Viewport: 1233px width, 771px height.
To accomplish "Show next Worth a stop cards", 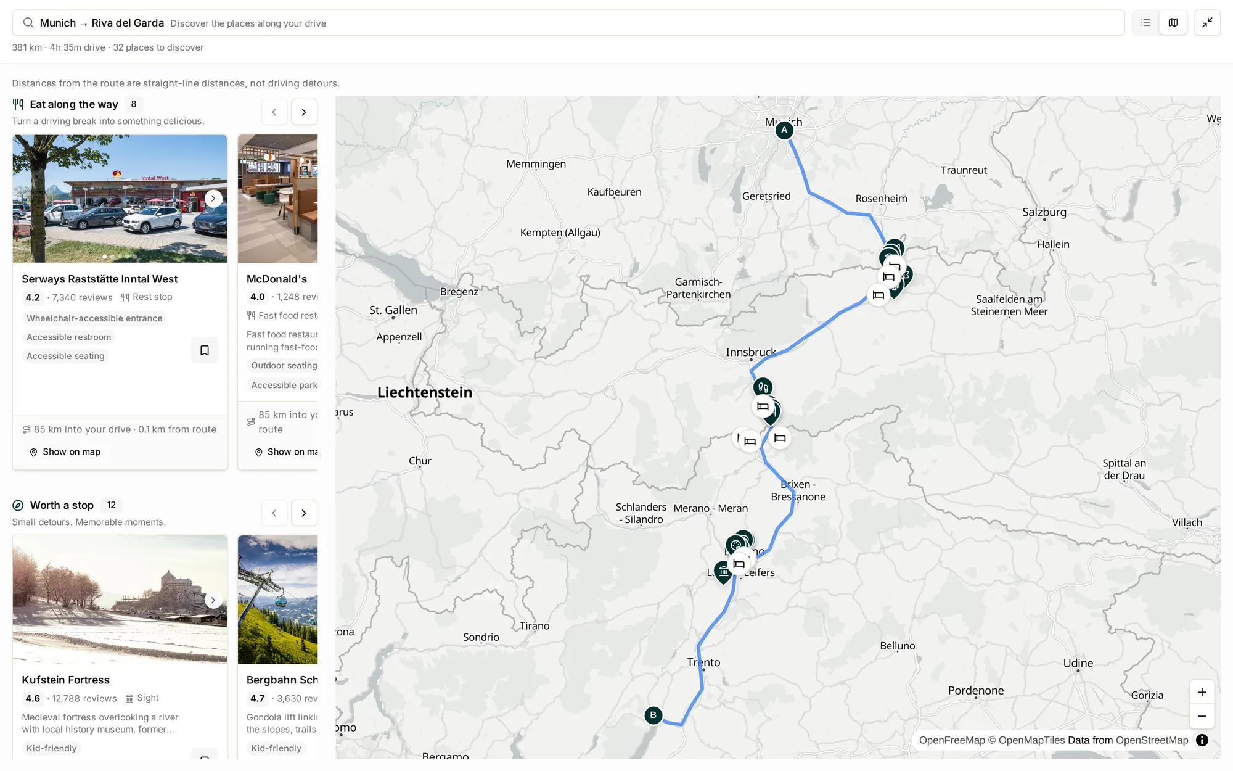I will [304, 513].
